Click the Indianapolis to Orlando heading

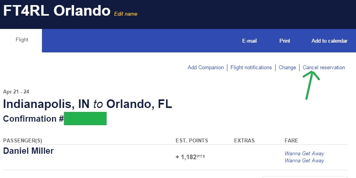pyautogui.click(x=87, y=104)
